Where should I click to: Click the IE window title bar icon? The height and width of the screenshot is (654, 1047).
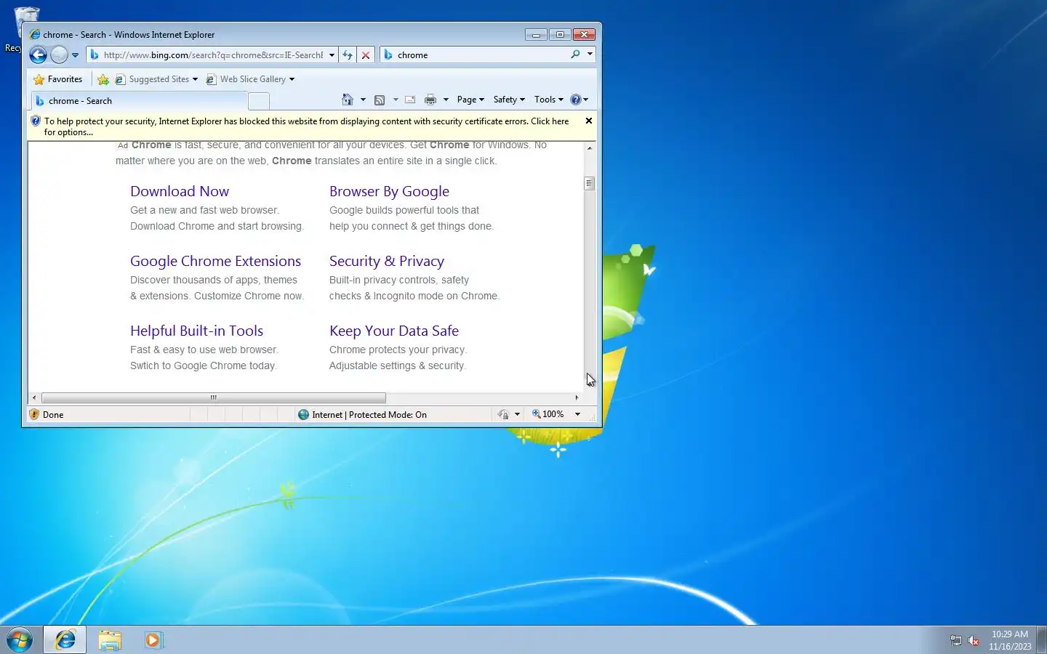coord(35,34)
